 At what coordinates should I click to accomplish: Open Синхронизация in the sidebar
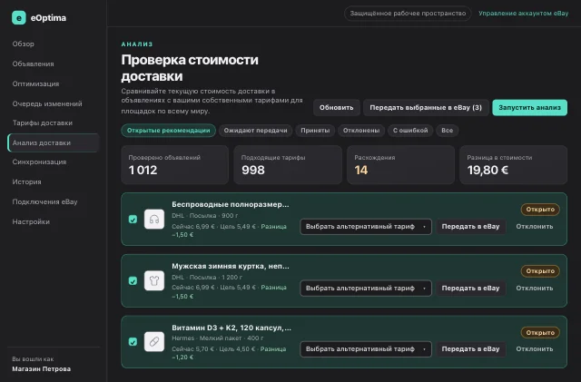click(39, 162)
